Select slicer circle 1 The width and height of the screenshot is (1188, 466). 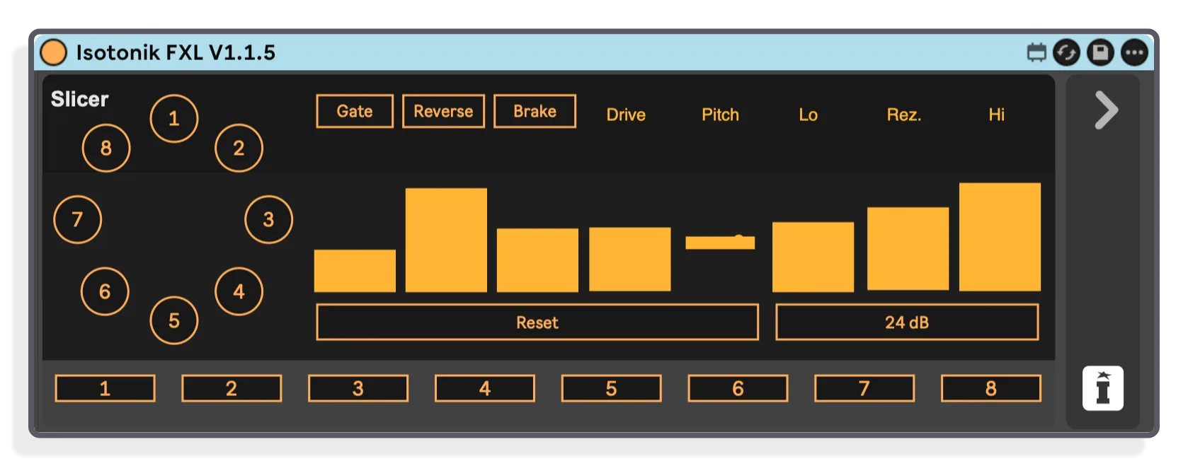[174, 119]
